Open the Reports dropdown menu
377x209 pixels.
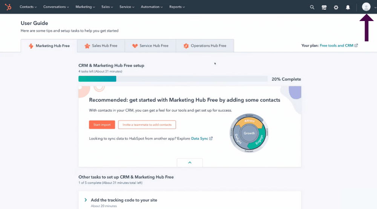click(177, 7)
